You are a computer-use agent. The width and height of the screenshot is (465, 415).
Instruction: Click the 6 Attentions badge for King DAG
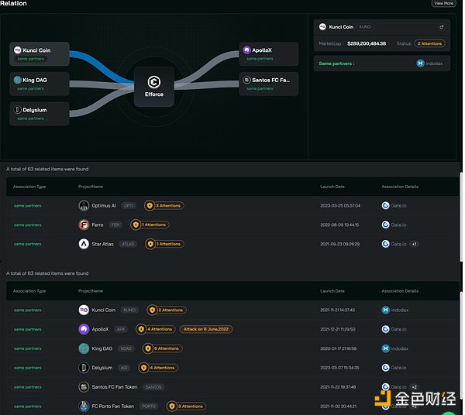pyautogui.click(x=164, y=348)
